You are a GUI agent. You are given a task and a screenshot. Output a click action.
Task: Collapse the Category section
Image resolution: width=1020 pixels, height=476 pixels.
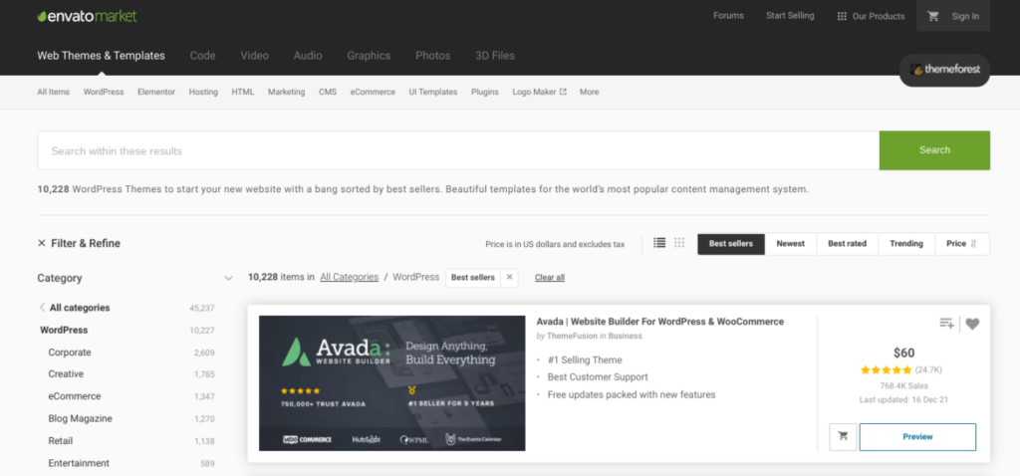(x=228, y=278)
